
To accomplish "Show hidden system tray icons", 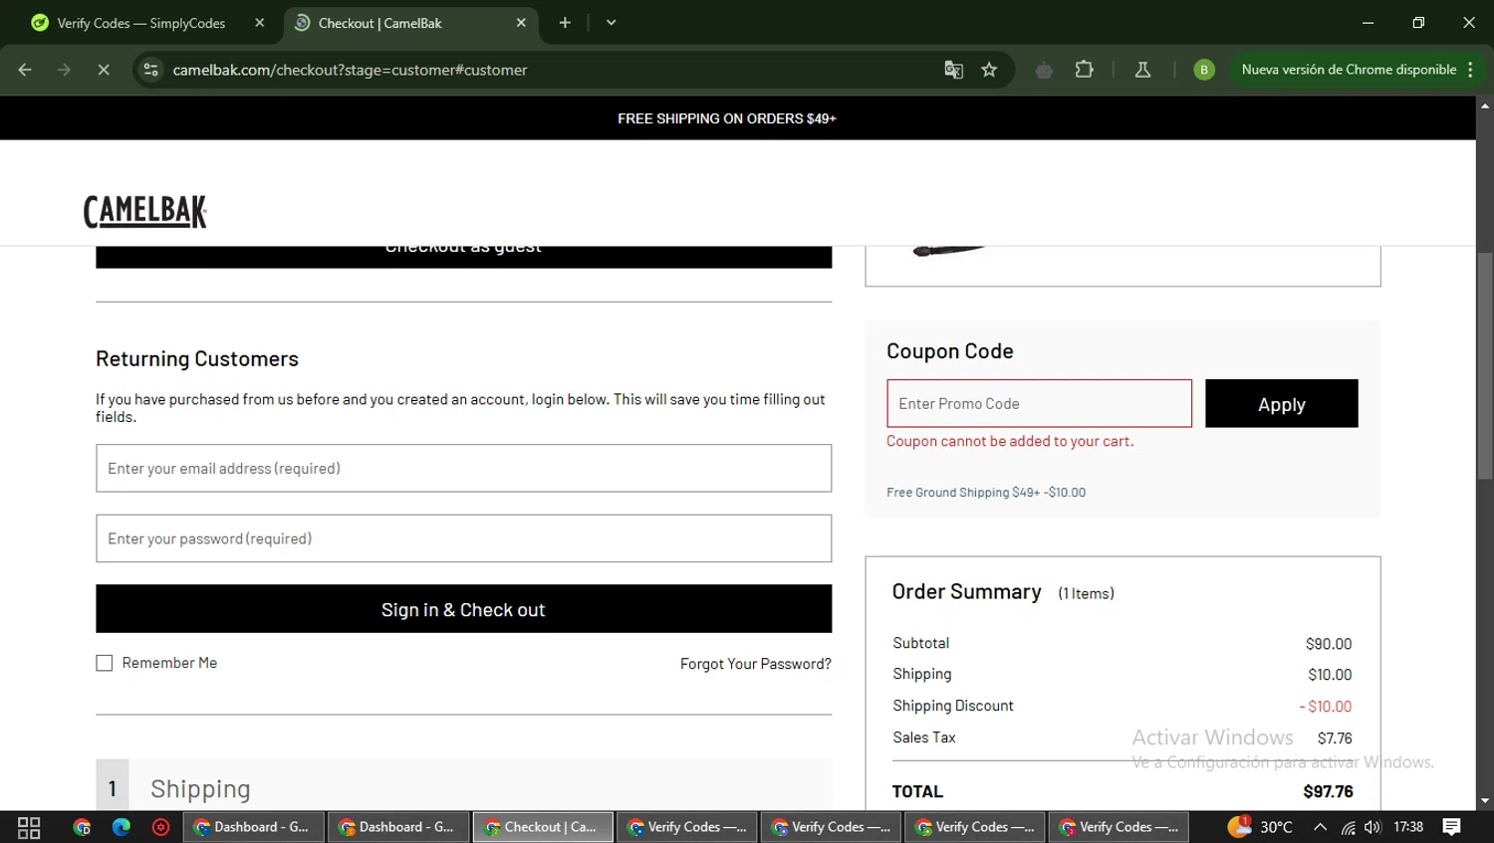I will pos(1320,827).
